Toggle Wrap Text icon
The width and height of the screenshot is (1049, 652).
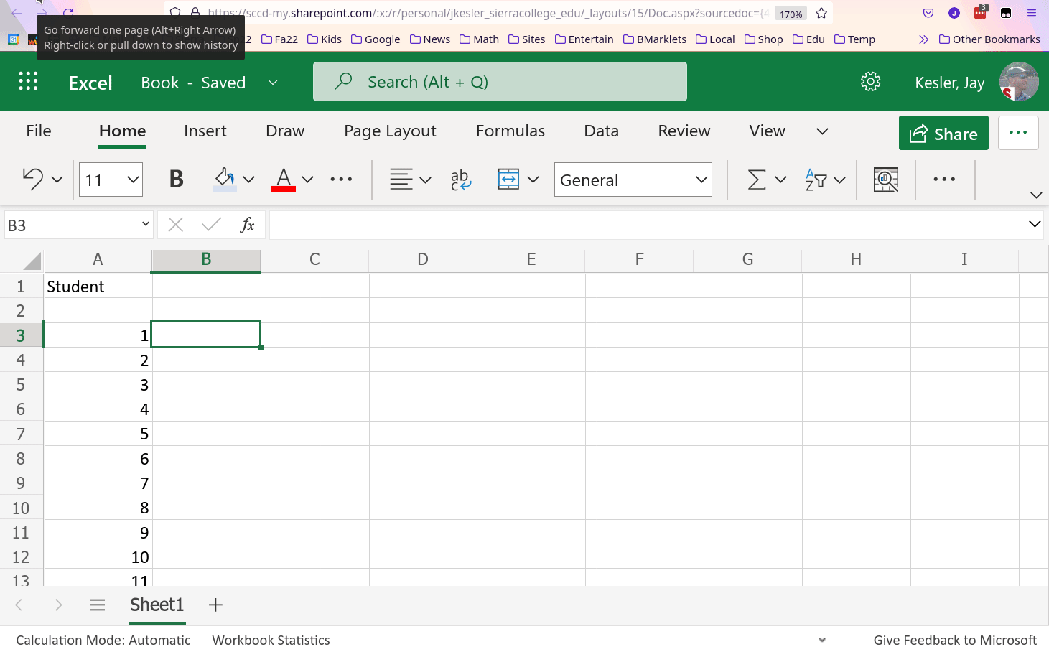pos(460,180)
